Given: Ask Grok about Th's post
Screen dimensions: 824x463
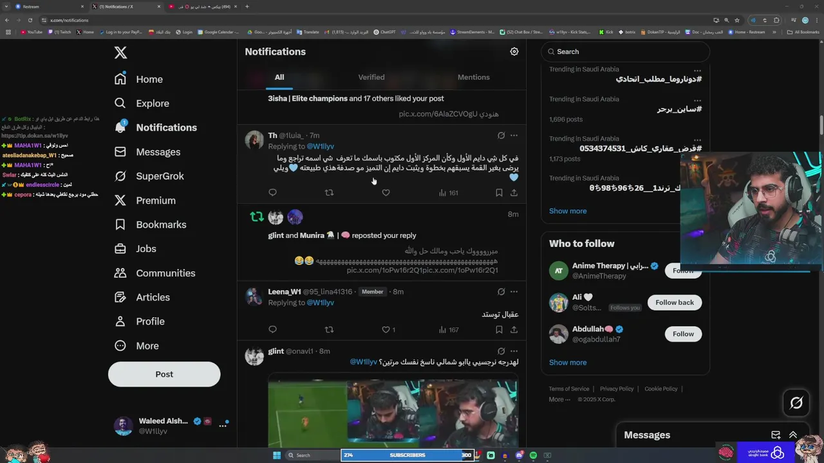Looking at the screenshot, I should coord(501,136).
